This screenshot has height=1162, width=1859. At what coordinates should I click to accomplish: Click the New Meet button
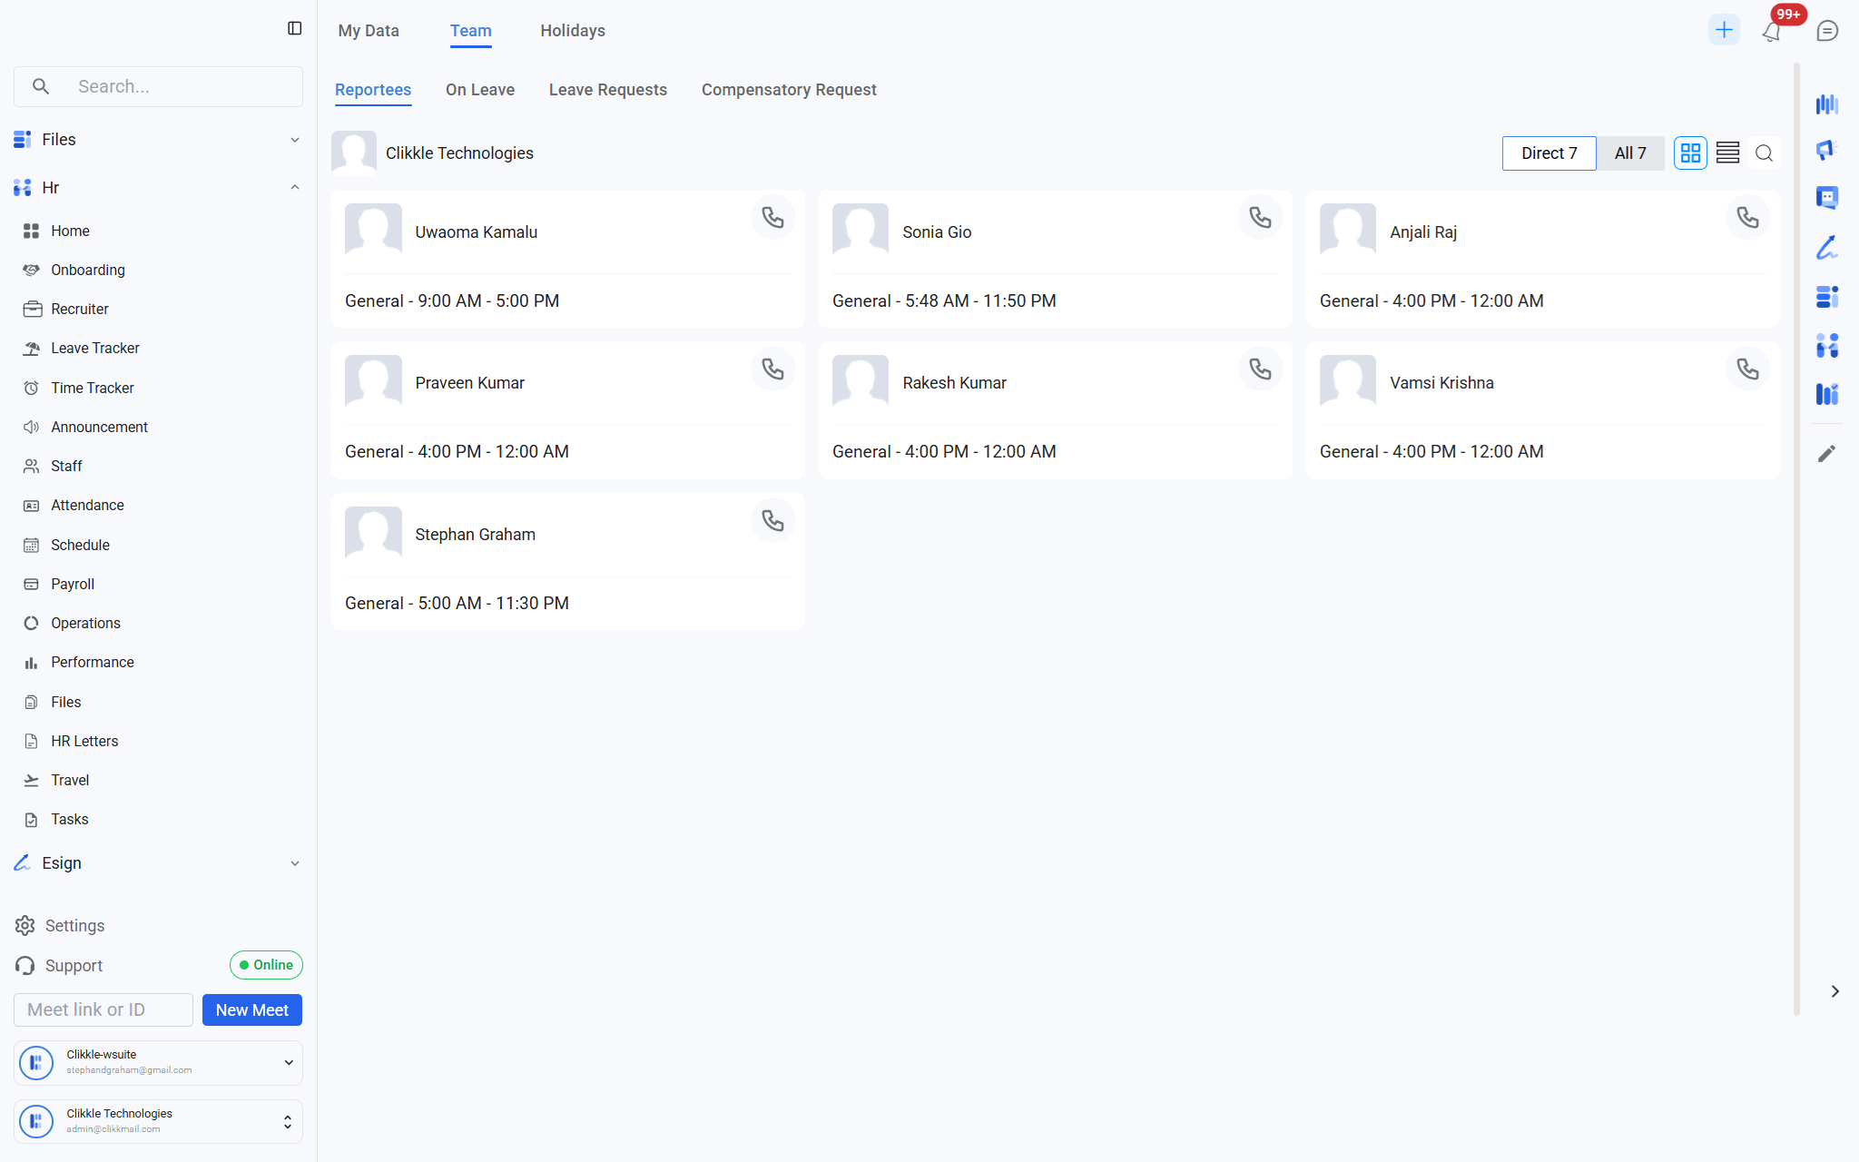click(251, 1010)
